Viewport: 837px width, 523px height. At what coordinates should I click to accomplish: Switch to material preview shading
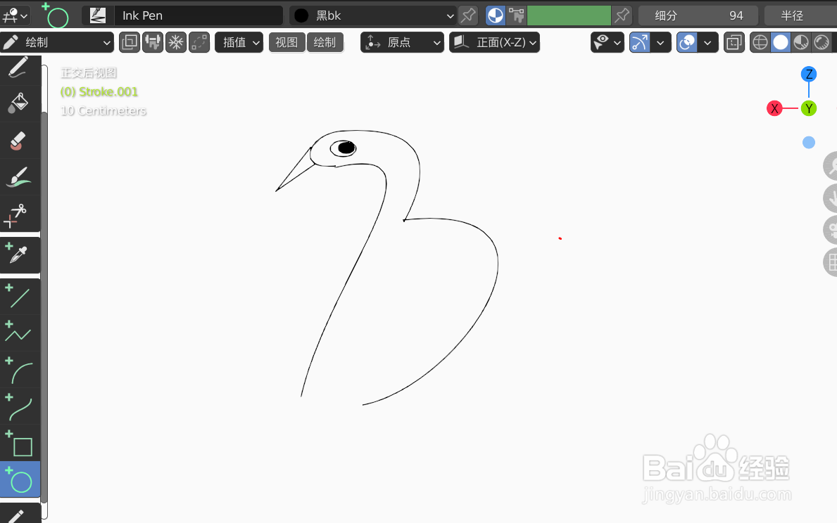pyautogui.click(x=801, y=42)
